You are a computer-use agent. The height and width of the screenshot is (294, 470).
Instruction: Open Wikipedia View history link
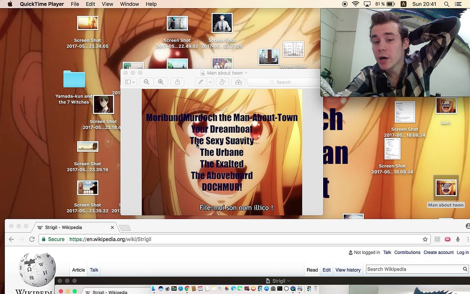348,269
